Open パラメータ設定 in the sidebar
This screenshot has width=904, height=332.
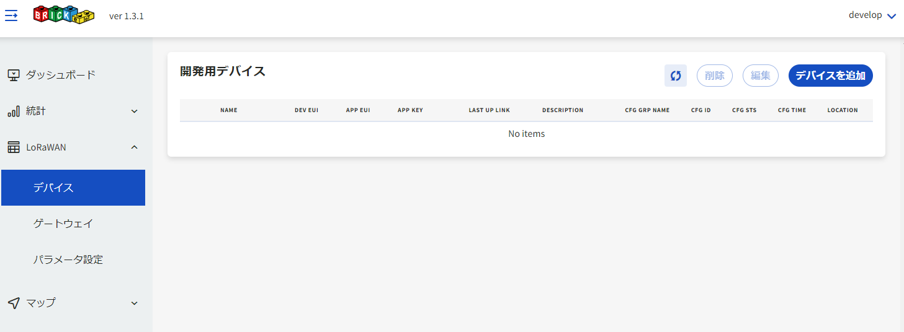(68, 260)
